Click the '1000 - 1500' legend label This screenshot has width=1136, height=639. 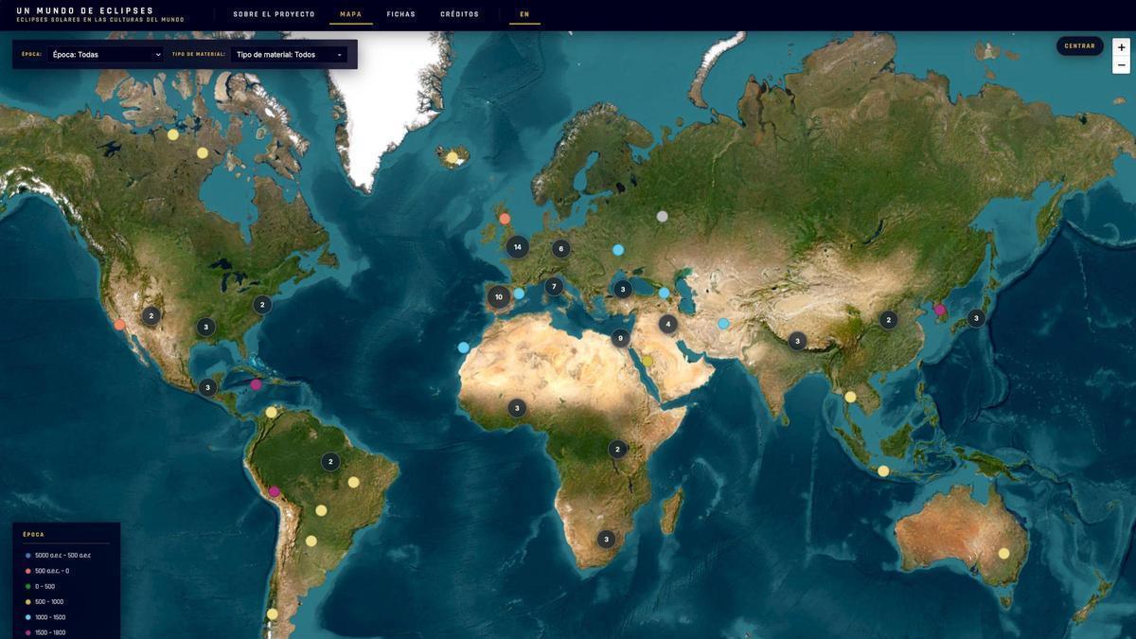point(50,617)
